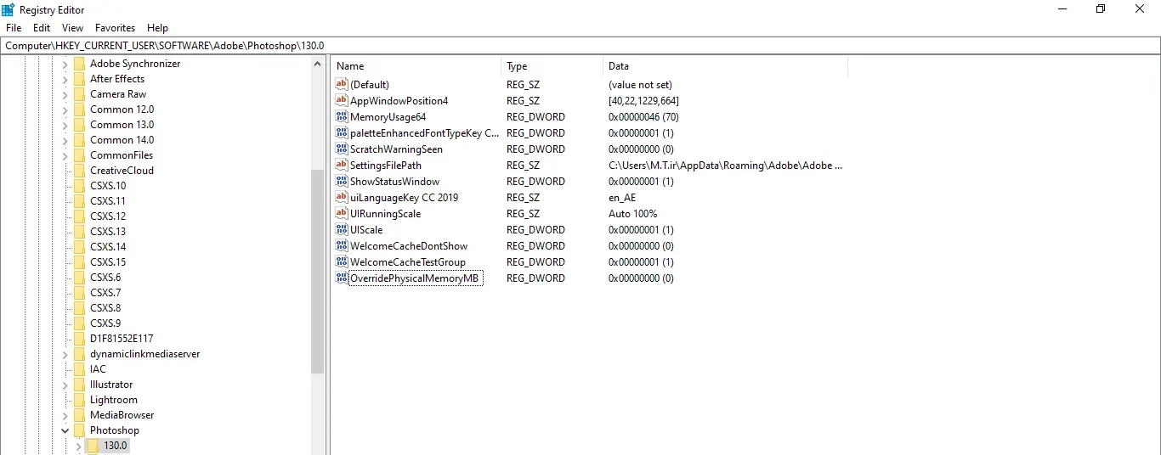Select the D1F81552E117 key
This screenshot has width=1161, height=455.
tap(122, 339)
